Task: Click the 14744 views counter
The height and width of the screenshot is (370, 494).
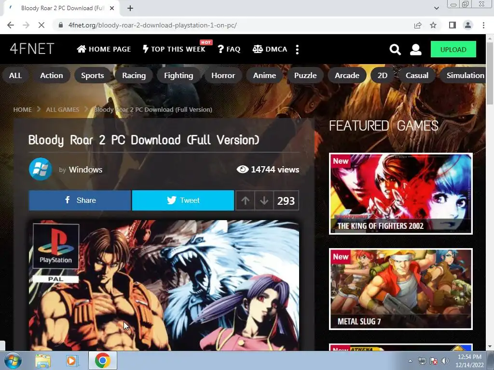Action: [x=268, y=170]
